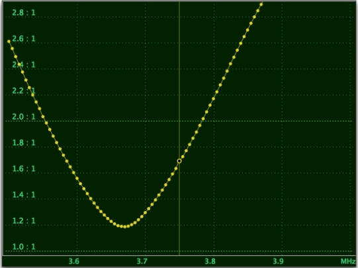
Task: Click the 1.6 : 1 axis label
Action: [24, 168]
